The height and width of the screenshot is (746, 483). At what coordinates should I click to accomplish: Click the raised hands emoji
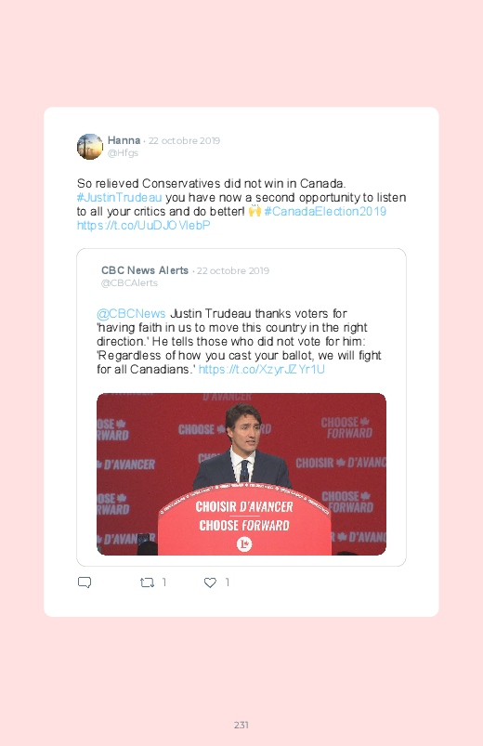(x=255, y=211)
